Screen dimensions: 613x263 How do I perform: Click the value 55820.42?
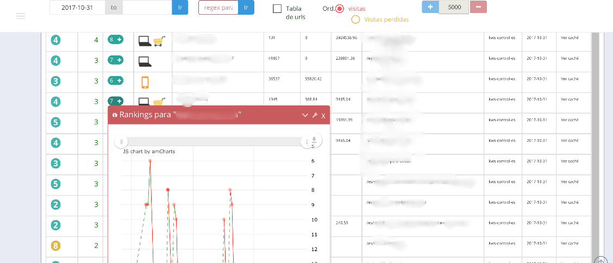coord(313,79)
